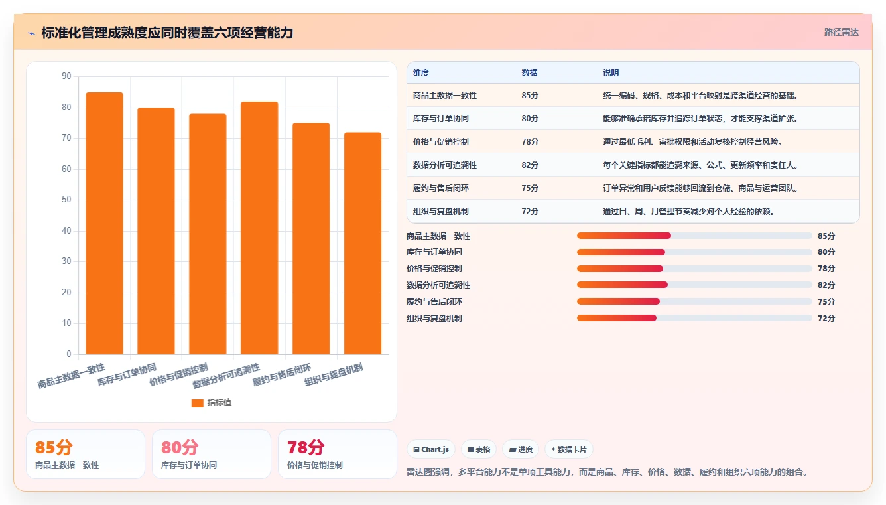The height and width of the screenshot is (505, 886).
Task: Click the description starting 每个关键指标
Action: click(700, 165)
